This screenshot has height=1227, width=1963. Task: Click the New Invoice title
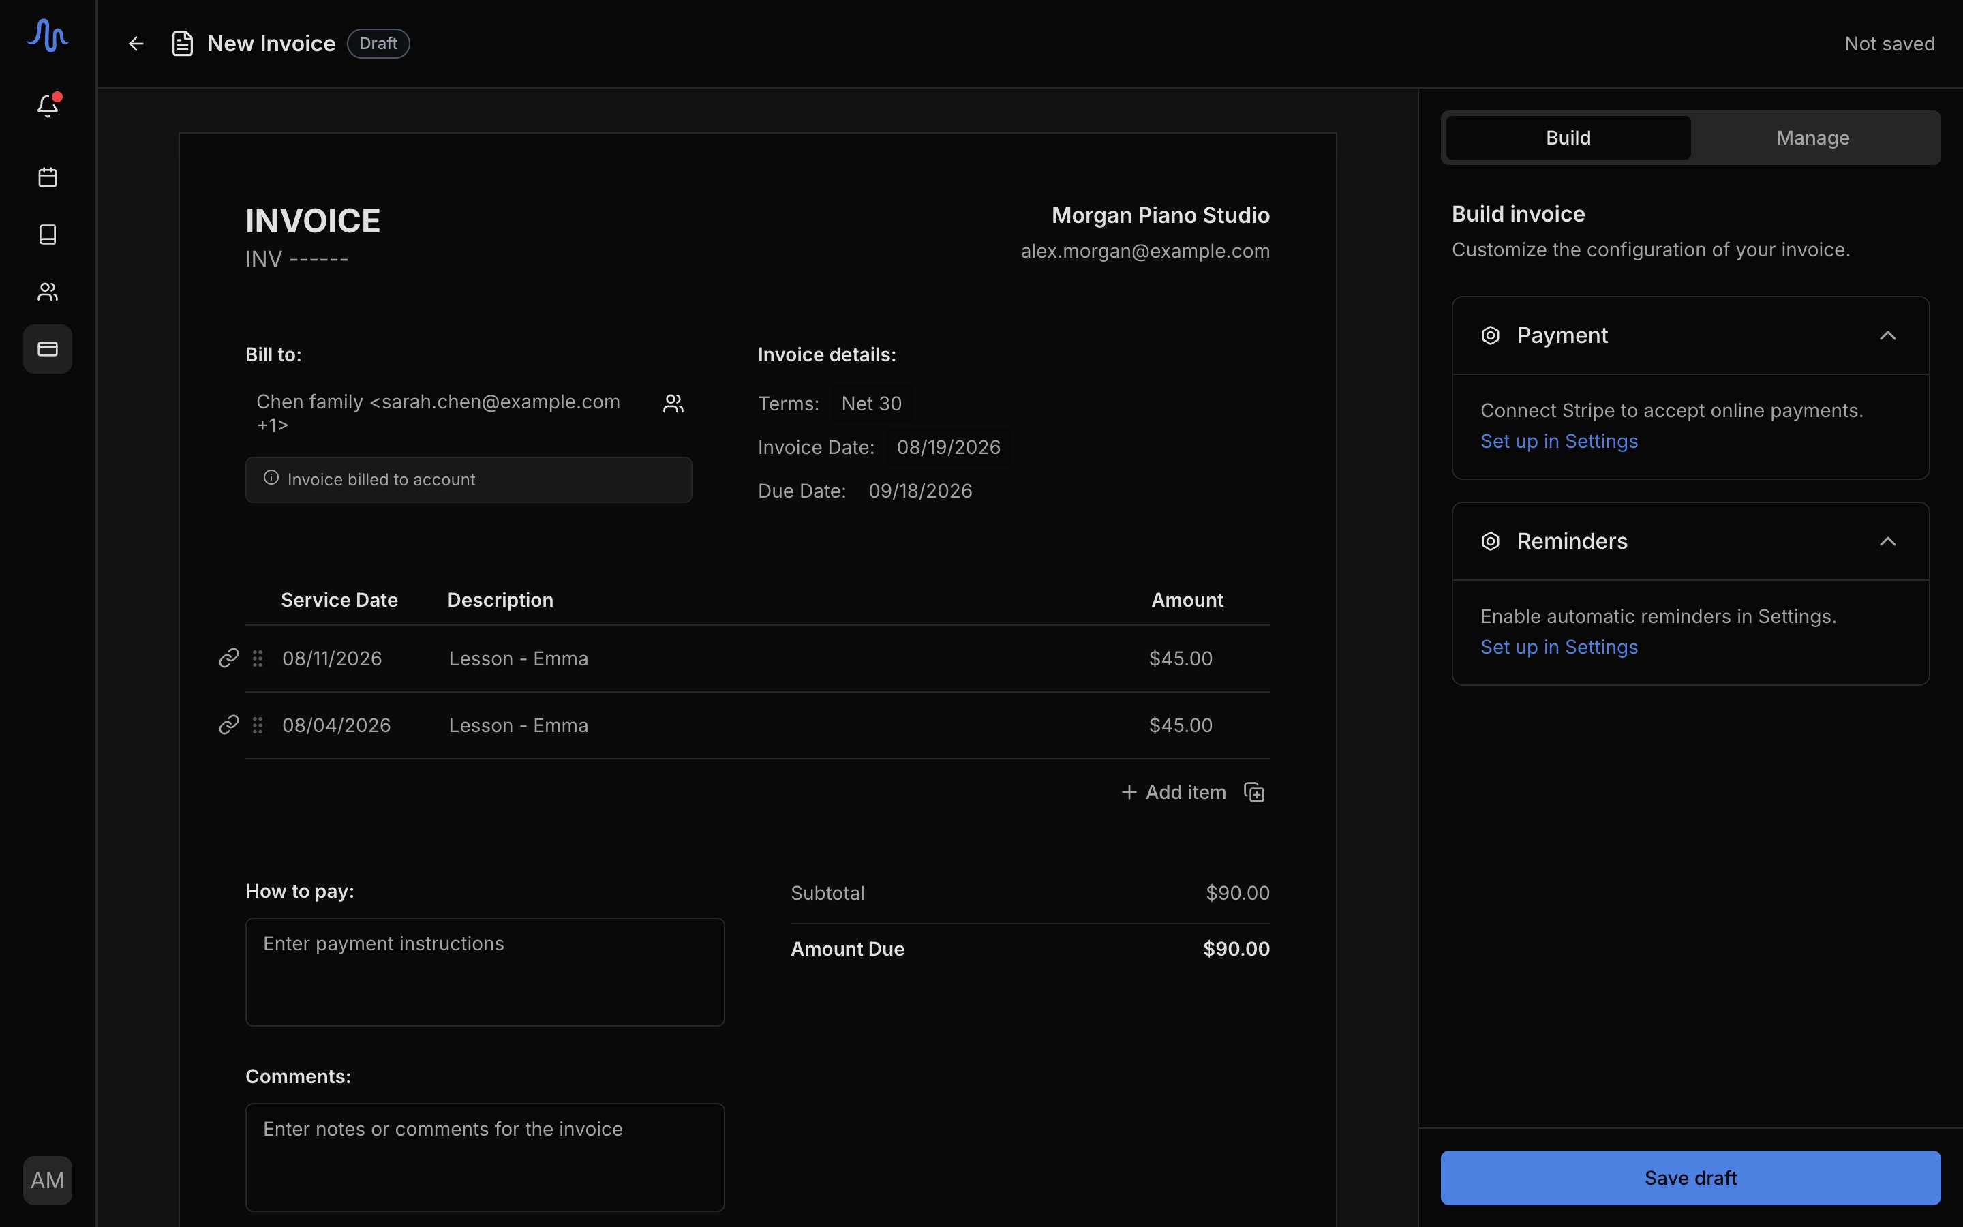point(271,44)
